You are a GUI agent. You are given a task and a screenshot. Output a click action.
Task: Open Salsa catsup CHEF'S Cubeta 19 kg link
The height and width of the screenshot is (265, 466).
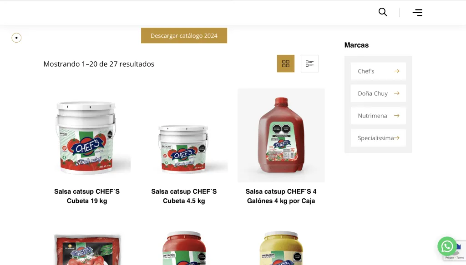tap(87, 196)
